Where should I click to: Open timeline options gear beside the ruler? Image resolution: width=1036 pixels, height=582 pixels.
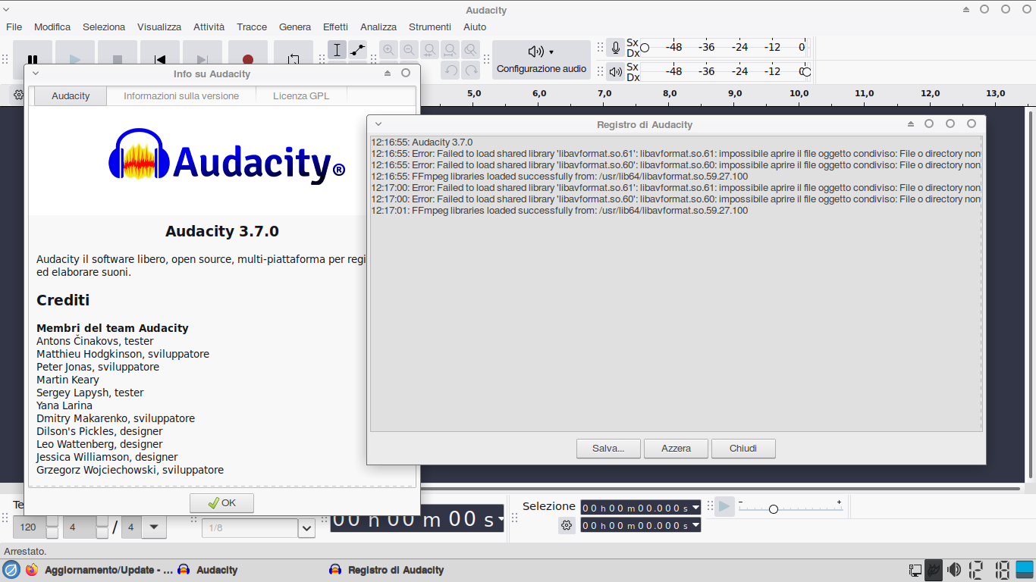pos(18,95)
